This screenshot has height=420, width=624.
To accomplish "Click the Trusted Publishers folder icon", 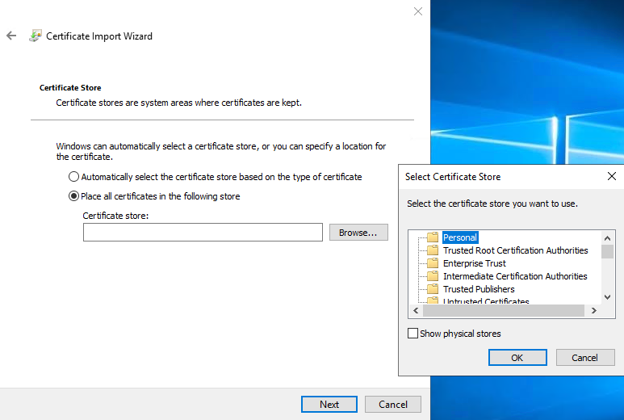I will point(432,289).
